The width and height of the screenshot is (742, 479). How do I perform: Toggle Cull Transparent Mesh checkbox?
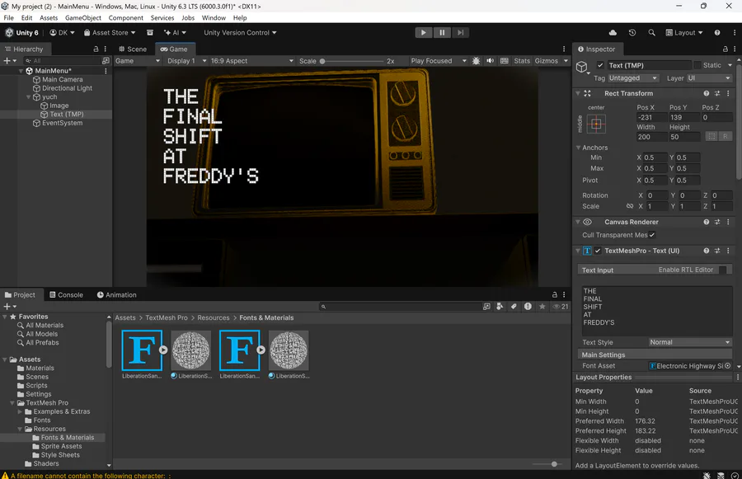(652, 235)
